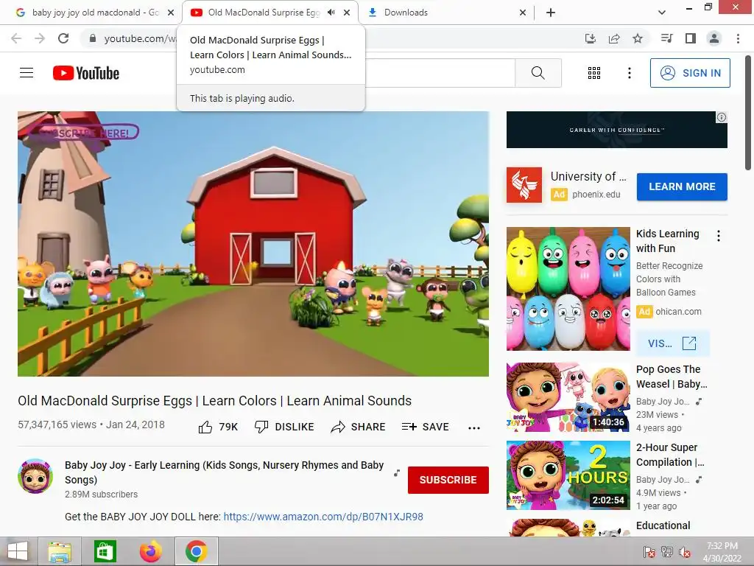
Task: Launch Firefox from the taskbar
Action: tap(150, 551)
